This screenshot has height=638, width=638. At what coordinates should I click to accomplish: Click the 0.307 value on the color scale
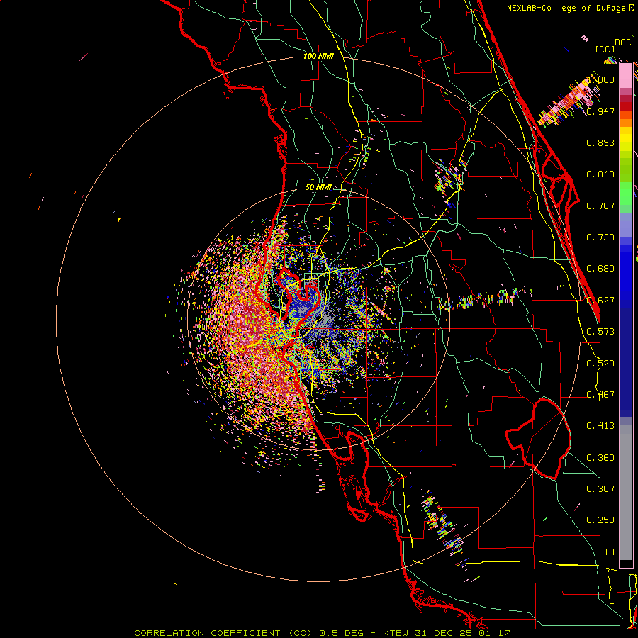point(600,489)
